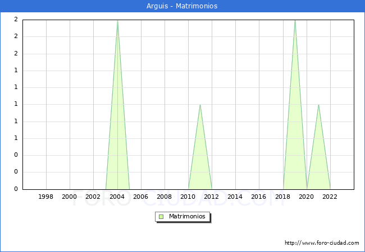
Task: Click the green legend color swatch
Action: point(161,216)
